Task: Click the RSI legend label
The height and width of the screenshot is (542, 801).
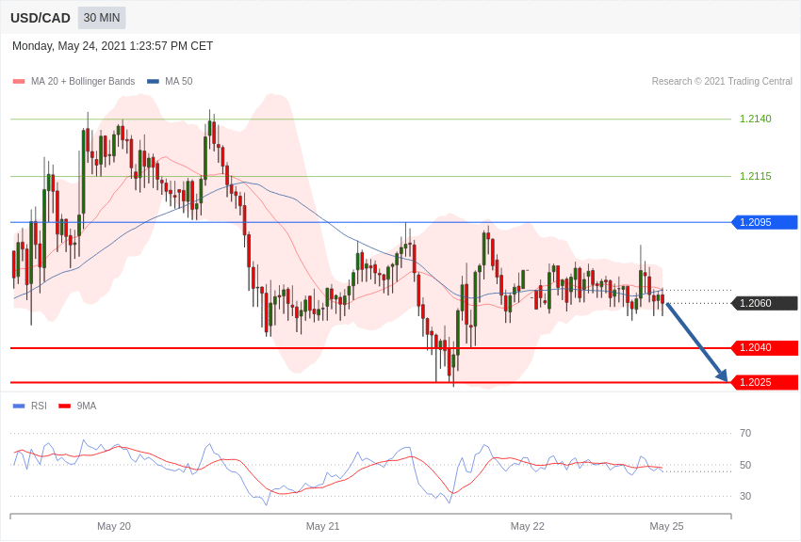Action: coord(39,406)
